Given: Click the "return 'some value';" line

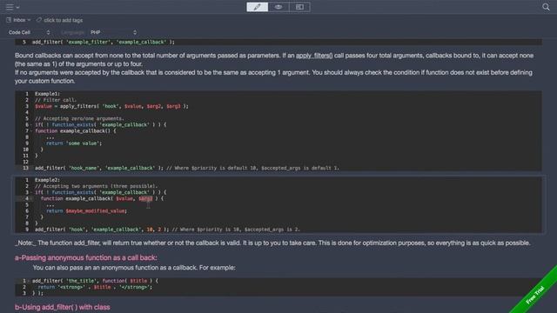Looking at the screenshot, I should click(74, 143).
